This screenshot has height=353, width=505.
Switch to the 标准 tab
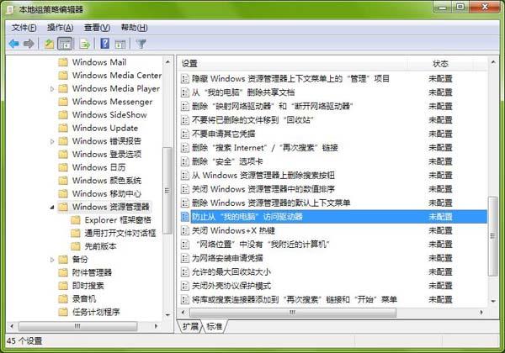coord(215,327)
